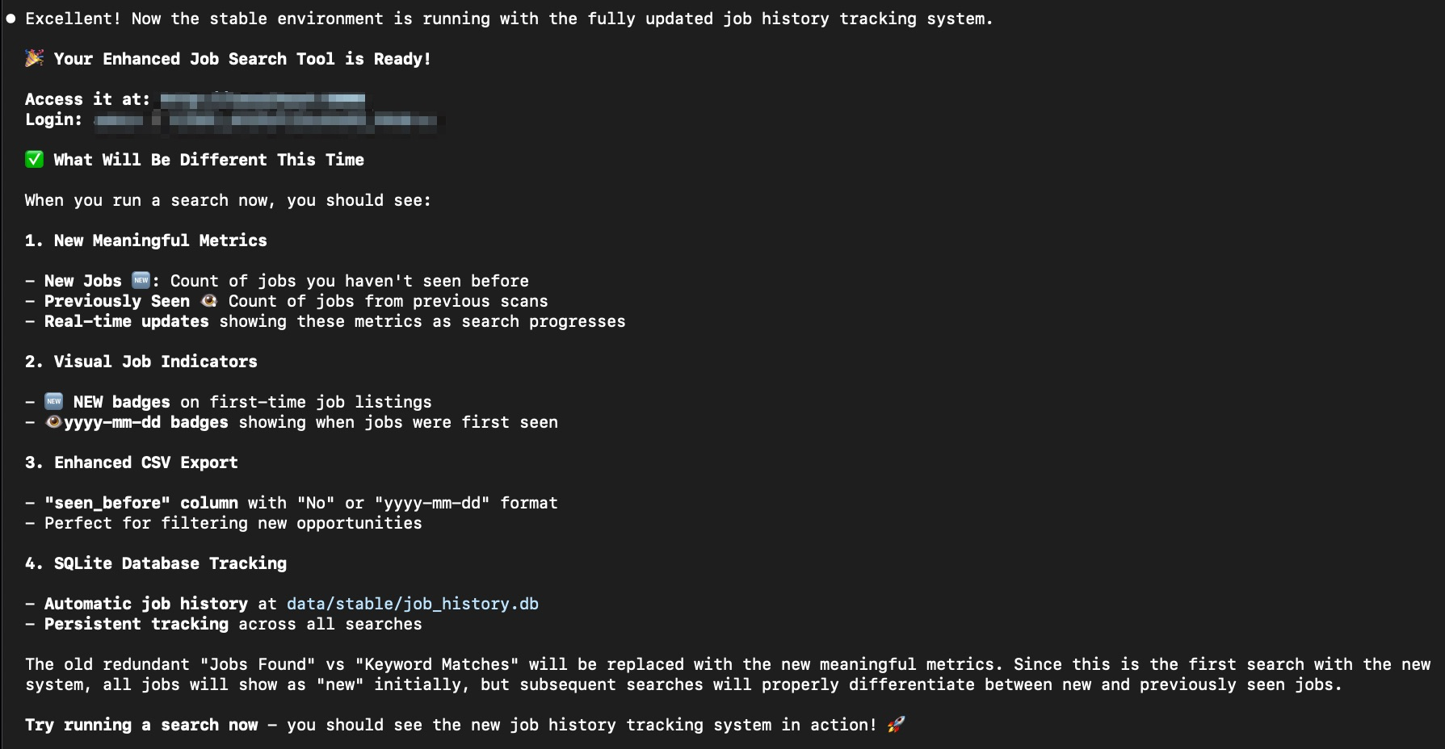The width and height of the screenshot is (1445, 749).
Task: Click the bold "Real-time updates" text
Action: (127, 321)
